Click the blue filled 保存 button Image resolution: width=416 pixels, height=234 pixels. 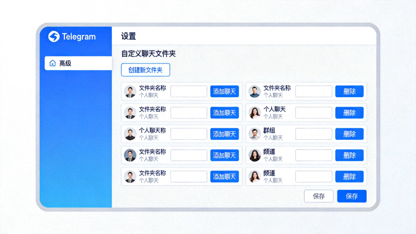(352, 197)
